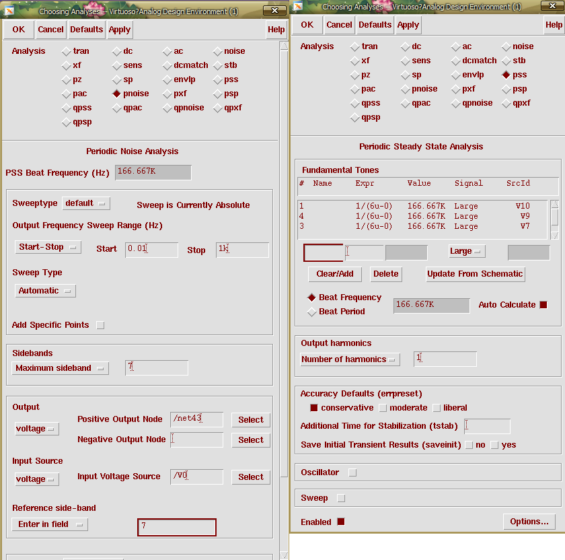Open the PSS Options... button

[x=529, y=522]
